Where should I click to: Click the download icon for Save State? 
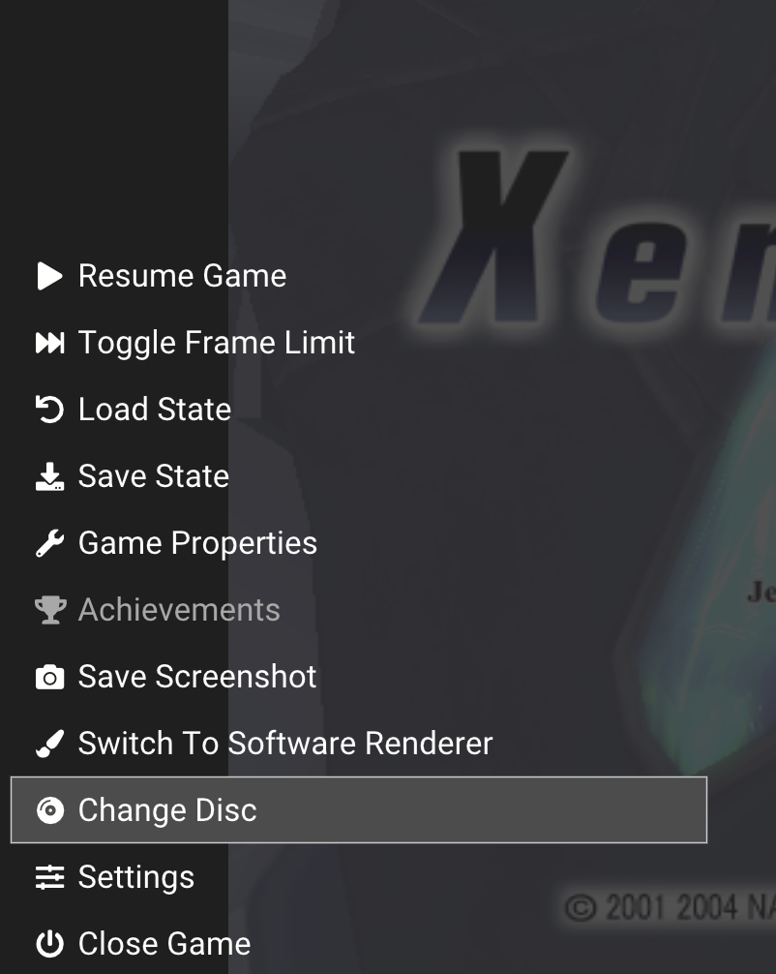(x=49, y=476)
